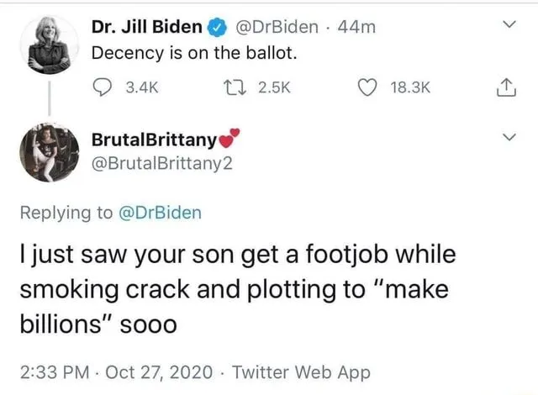The height and width of the screenshot is (395, 538).
Task: Click the "Decency is on the ballot." text
Action: pos(193,53)
